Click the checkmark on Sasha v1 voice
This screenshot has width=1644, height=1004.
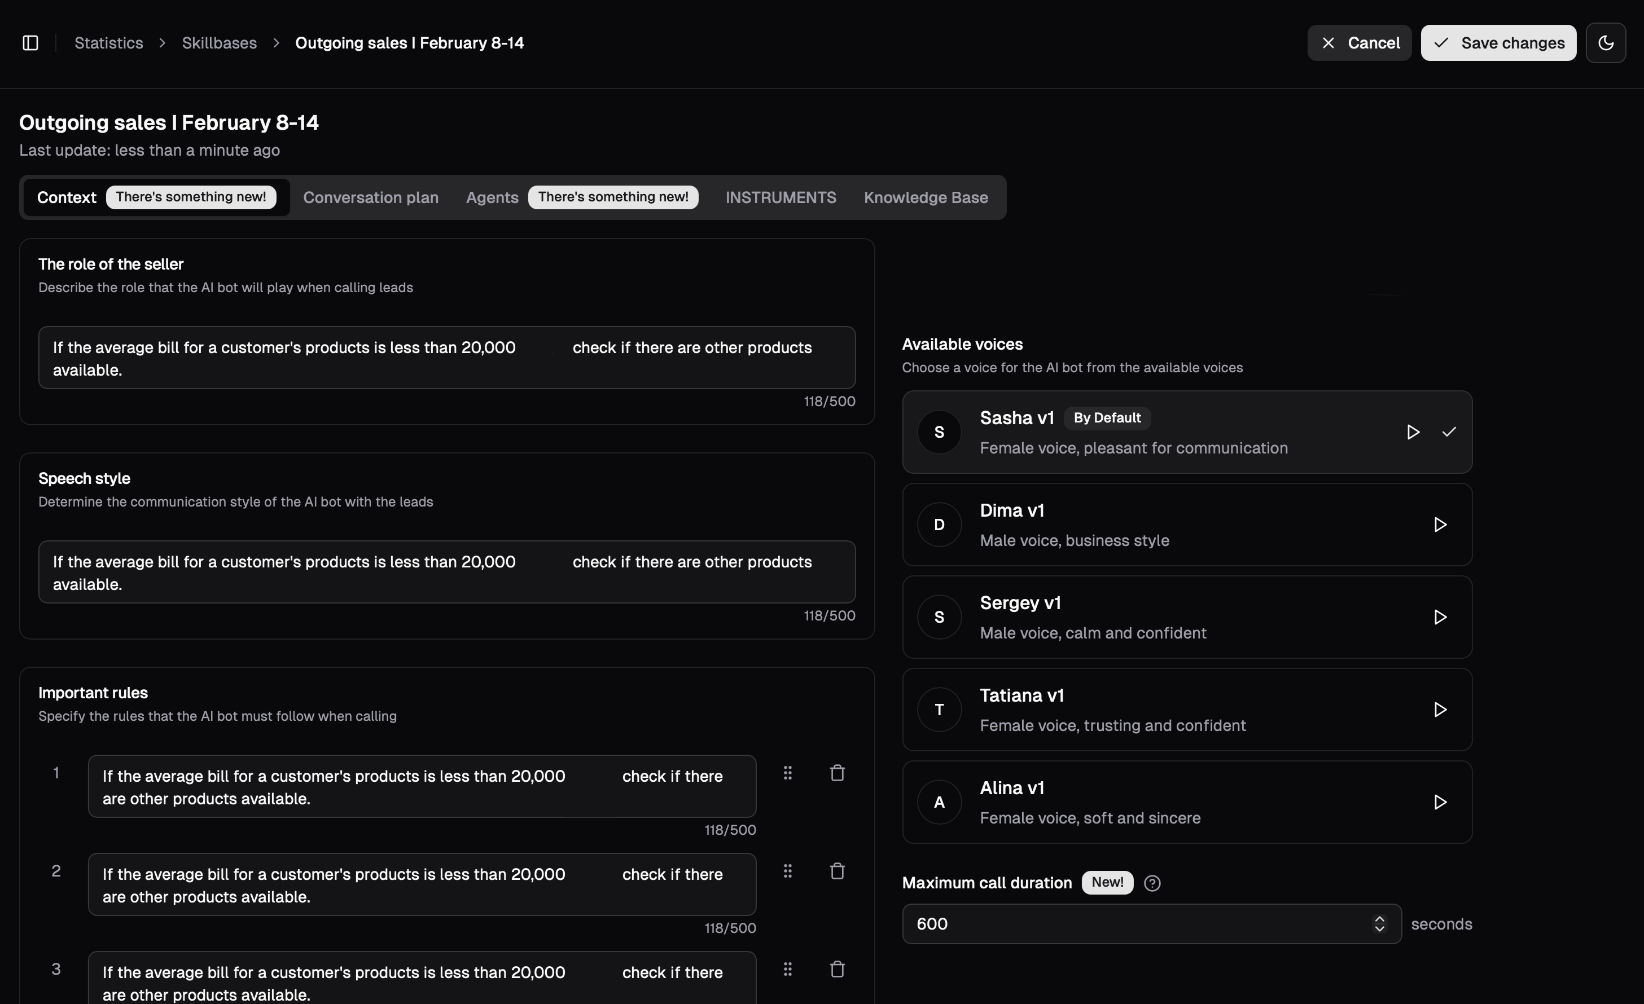click(1449, 432)
